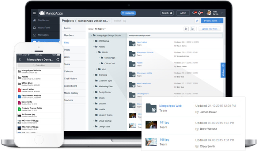The image size is (257, 152).
Task: Expand the Branding tree folder
Action: coord(94,75)
